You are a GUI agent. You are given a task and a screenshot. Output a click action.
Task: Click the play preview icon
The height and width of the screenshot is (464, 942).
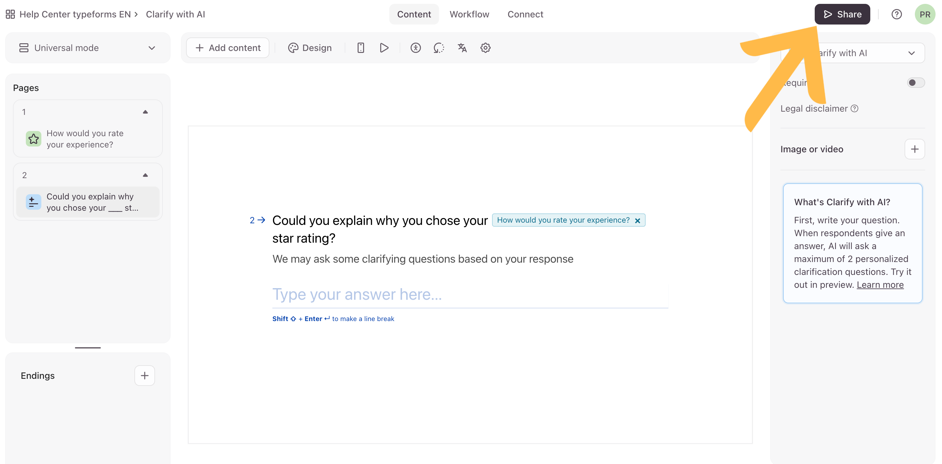[384, 48]
